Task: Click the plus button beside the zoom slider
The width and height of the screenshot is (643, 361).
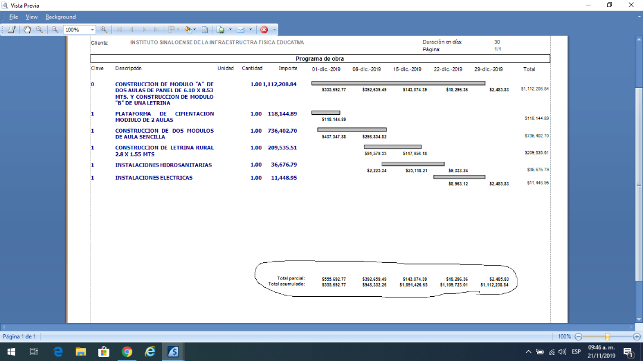Action: pyautogui.click(x=636, y=337)
